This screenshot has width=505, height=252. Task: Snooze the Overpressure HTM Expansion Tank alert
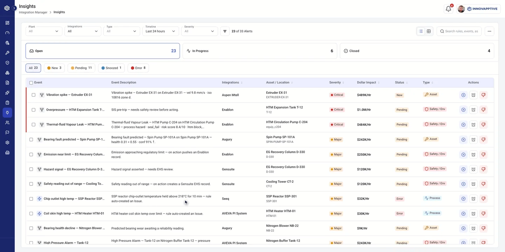click(473, 110)
